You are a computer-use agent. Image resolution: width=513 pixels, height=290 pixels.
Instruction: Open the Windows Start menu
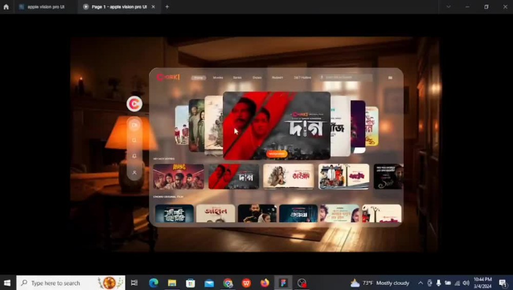(7, 283)
